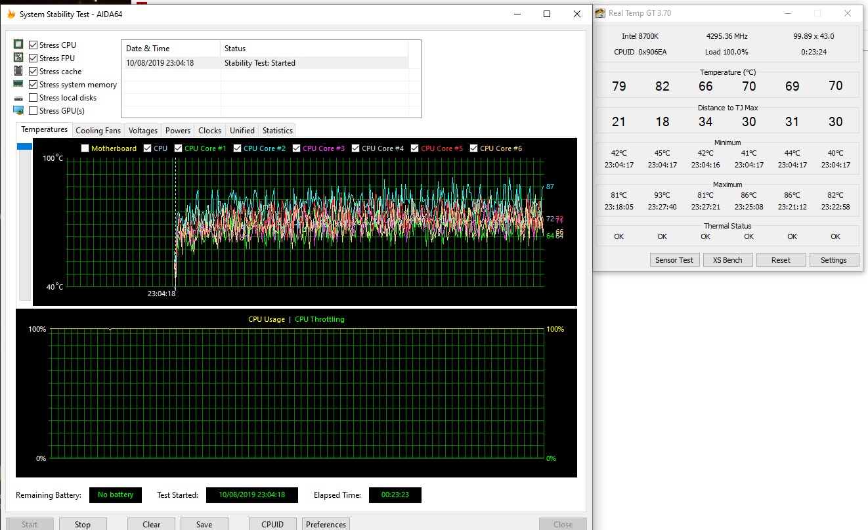Screen dimensions: 868x530
Task: Click the Test Started timestamp field
Action: pyautogui.click(x=251, y=495)
